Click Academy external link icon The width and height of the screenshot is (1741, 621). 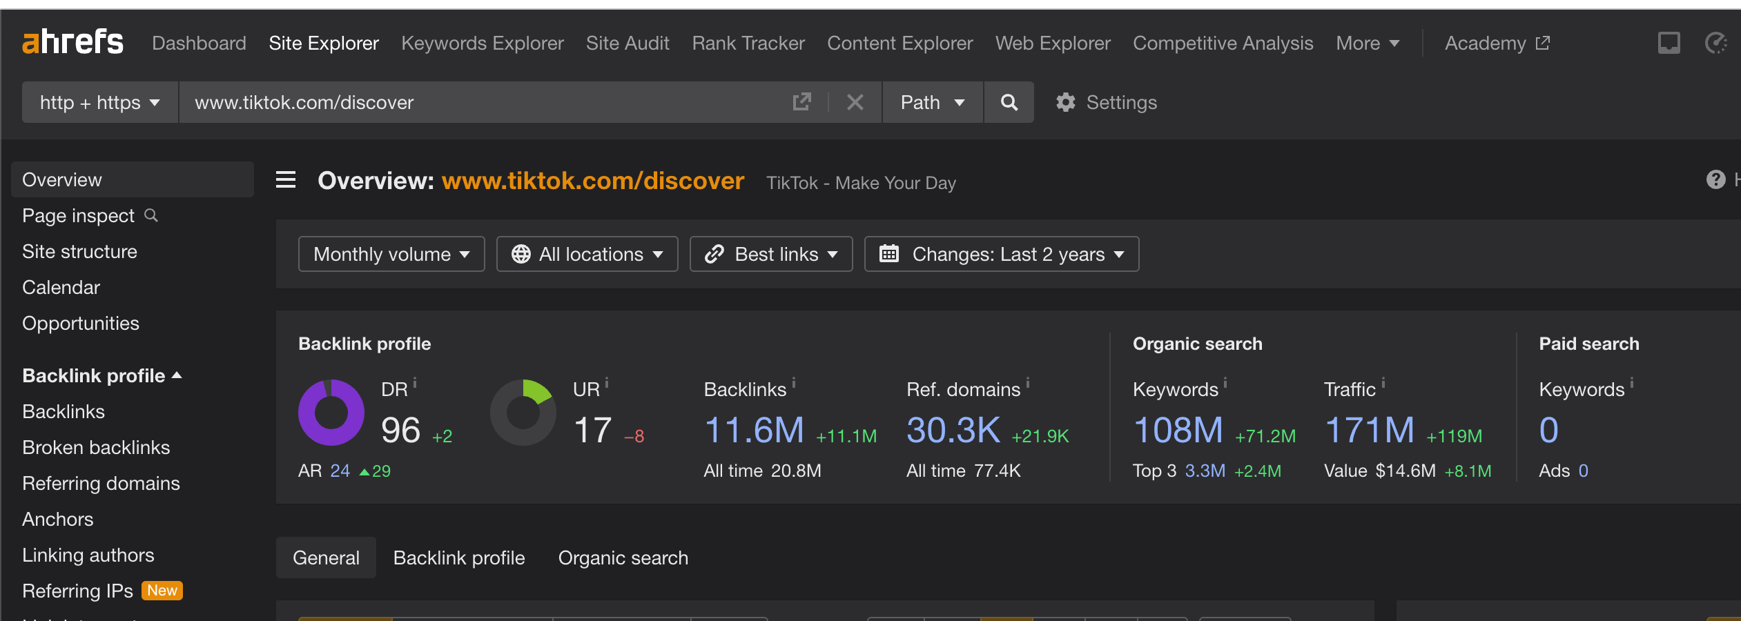tap(1543, 43)
